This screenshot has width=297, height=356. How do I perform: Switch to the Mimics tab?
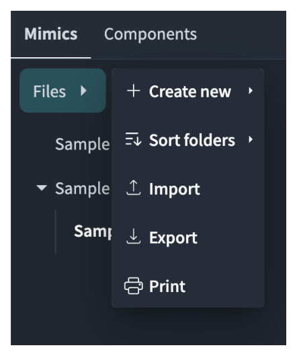(51, 34)
